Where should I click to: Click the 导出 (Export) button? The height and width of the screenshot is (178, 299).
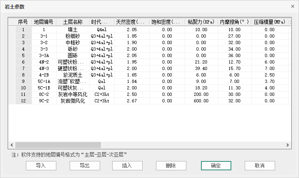85,165
